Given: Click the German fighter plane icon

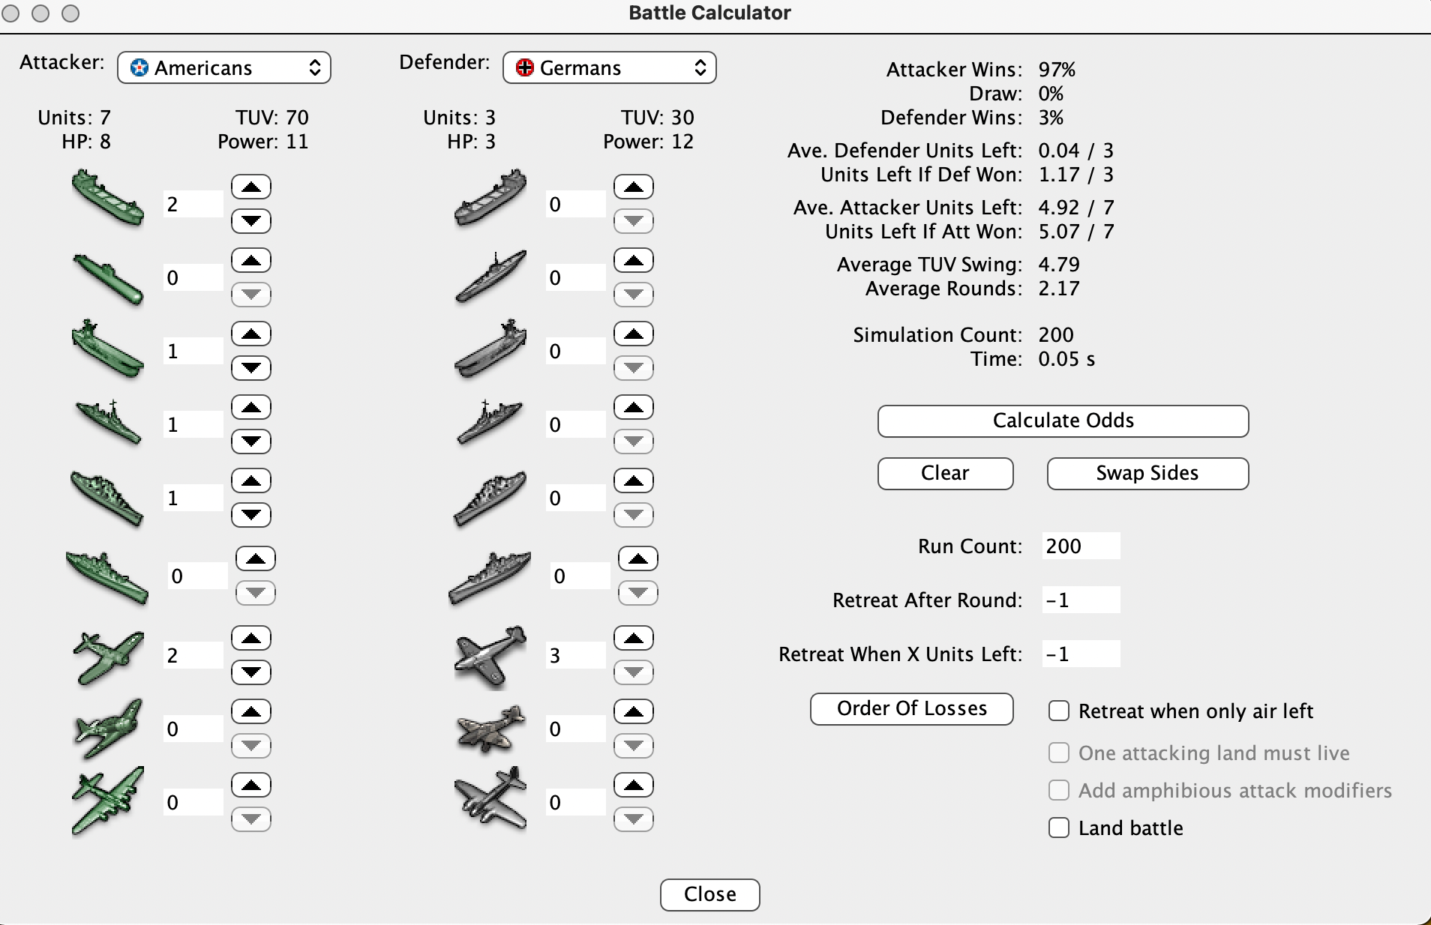Looking at the screenshot, I should click(490, 656).
